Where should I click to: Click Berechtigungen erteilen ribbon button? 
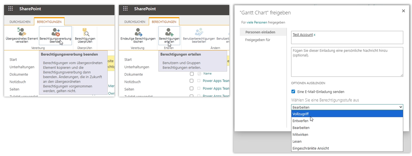(x=169, y=36)
